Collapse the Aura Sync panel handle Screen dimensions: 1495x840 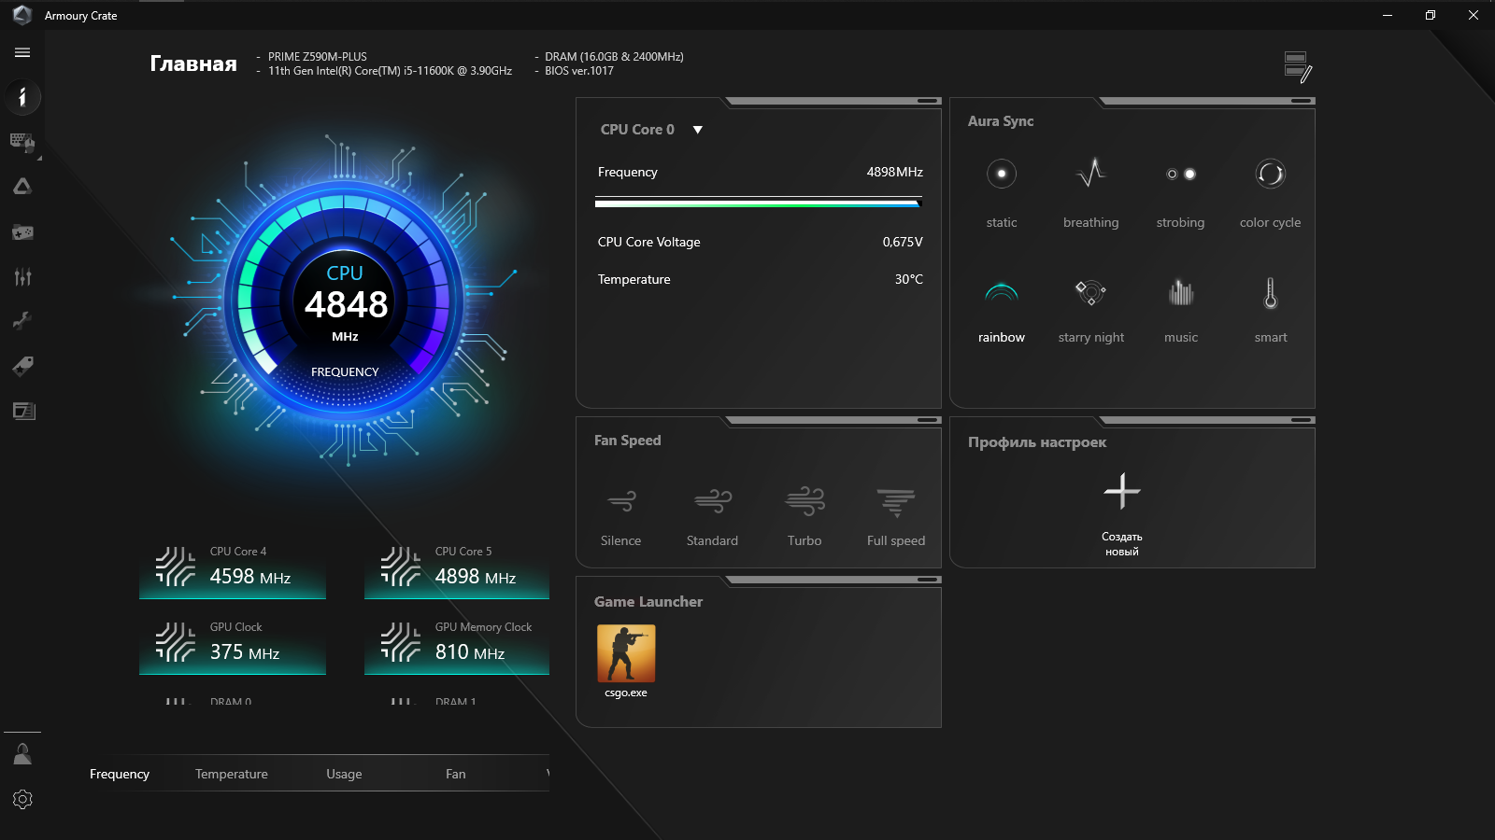tap(1302, 101)
